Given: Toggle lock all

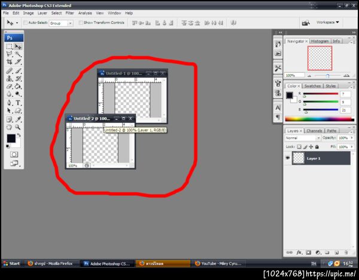Looking at the screenshot, I should [317, 147].
